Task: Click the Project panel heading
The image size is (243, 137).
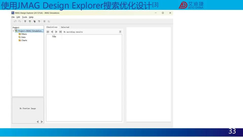Action: coord(16,28)
